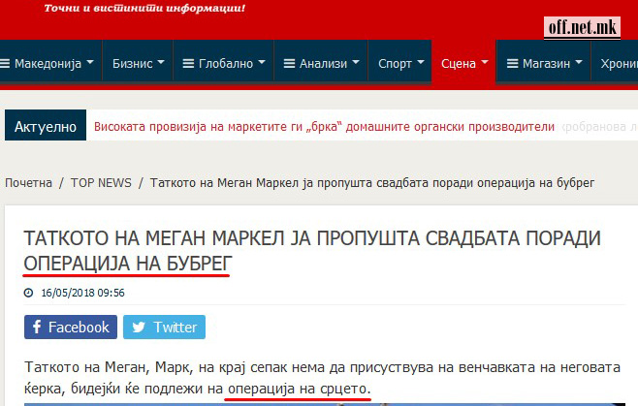Open the Спорт menu

click(x=399, y=63)
